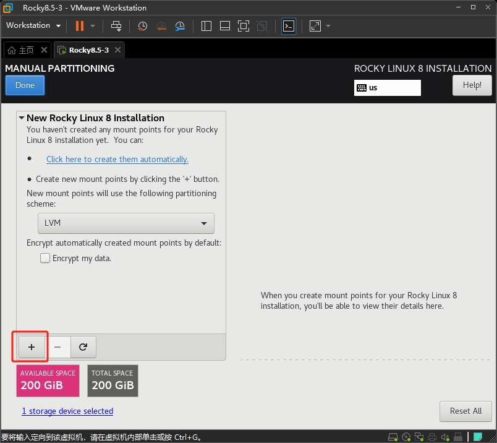
Task: Open the 1 storage device selected link
Action: tap(67, 411)
